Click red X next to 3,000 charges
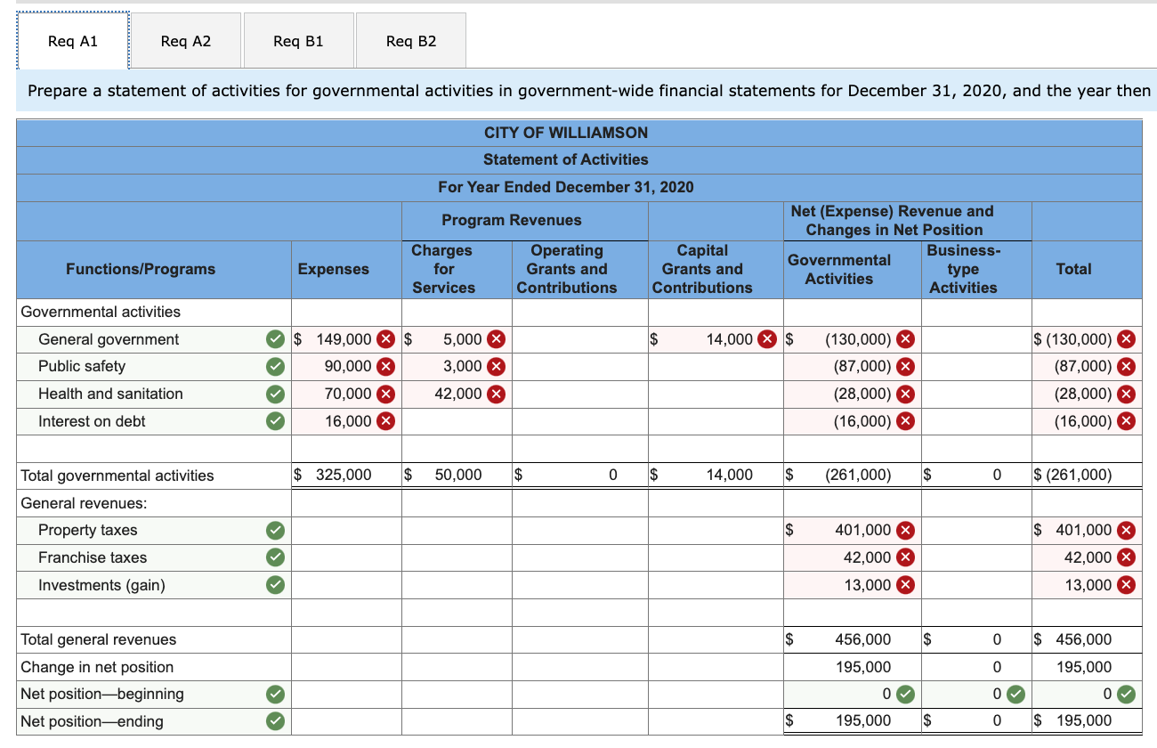Image resolution: width=1157 pixels, height=748 pixels. tap(496, 366)
